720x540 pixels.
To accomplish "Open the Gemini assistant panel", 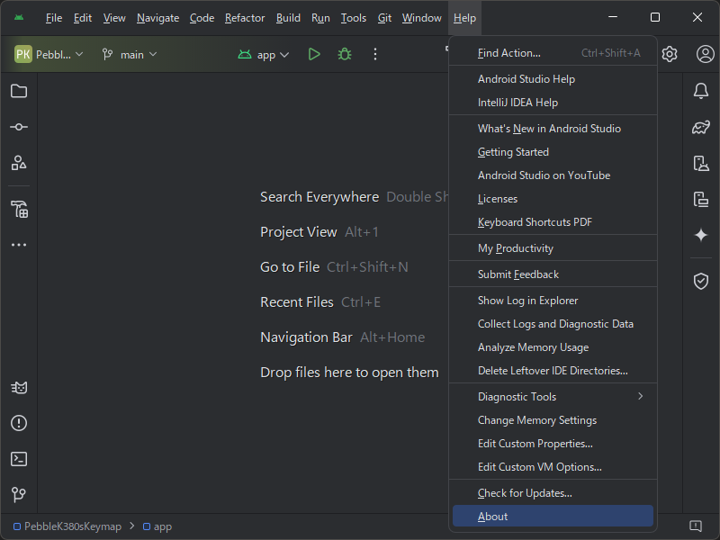I will pos(701,236).
